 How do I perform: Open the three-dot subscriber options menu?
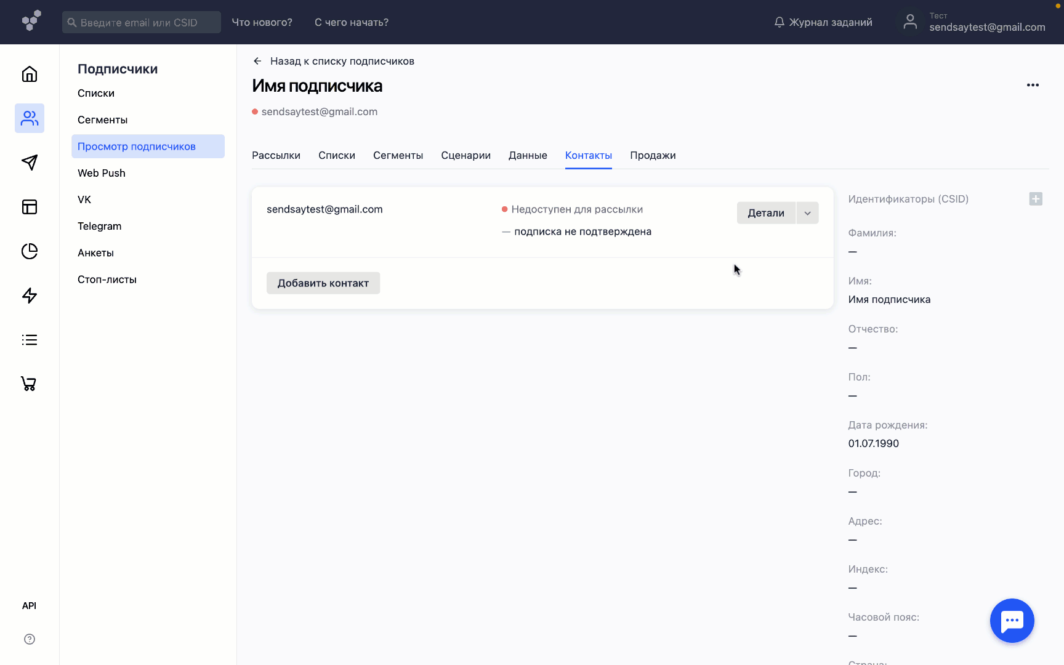pyautogui.click(x=1033, y=85)
